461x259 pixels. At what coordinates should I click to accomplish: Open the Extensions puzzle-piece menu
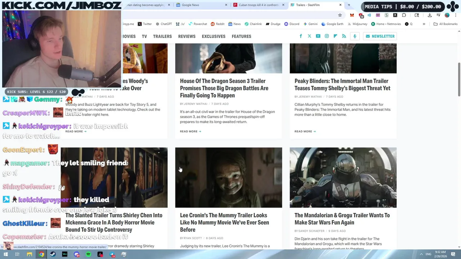pyautogui.click(x=404, y=15)
